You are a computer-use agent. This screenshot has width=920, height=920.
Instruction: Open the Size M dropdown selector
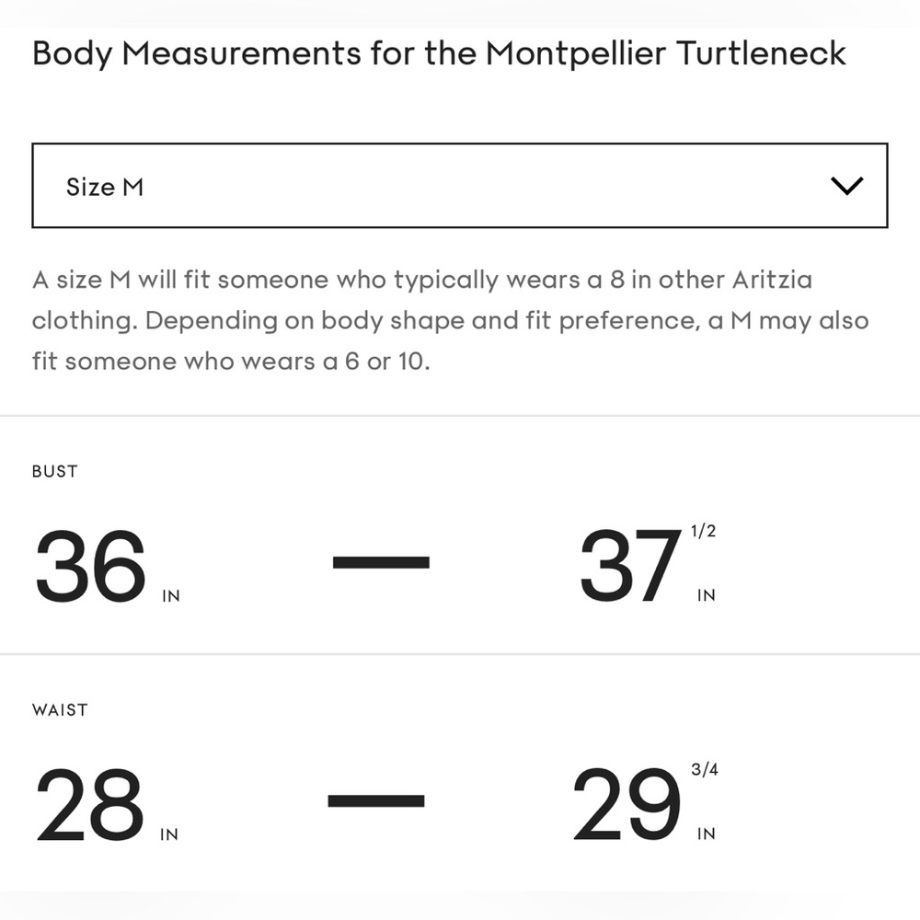click(x=459, y=186)
